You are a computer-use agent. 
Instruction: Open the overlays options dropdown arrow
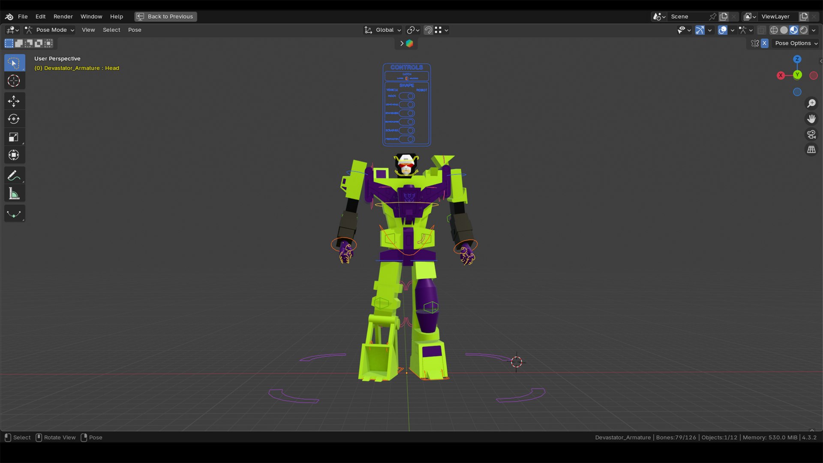(x=733, y=30)
